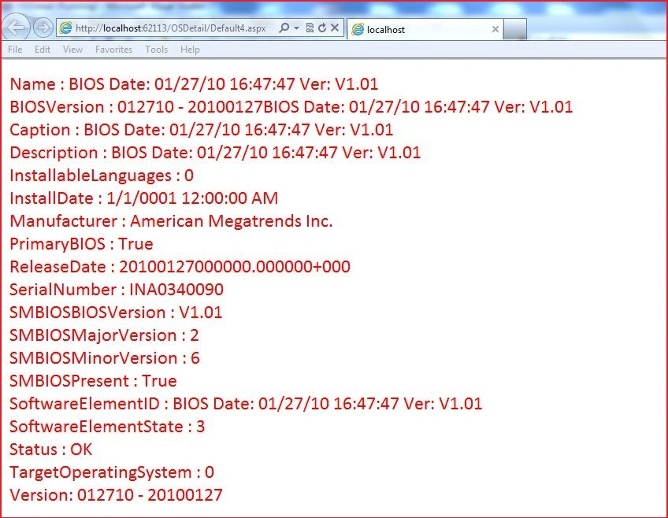668x518 pixels.
Task: Close the localhost tab
Action: [495, 29]
